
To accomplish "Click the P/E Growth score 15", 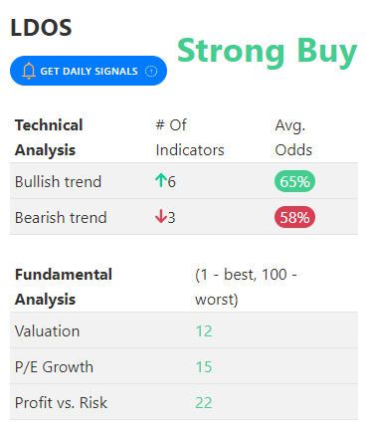I will [204, 367].
